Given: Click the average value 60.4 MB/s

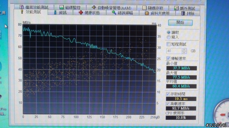Looking at the screenshot, I should [181, 86].
